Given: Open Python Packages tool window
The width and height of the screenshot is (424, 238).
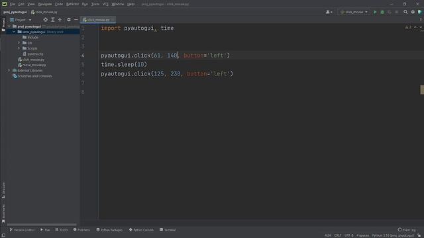Looking at the screenshot, I should click(109, 230).
